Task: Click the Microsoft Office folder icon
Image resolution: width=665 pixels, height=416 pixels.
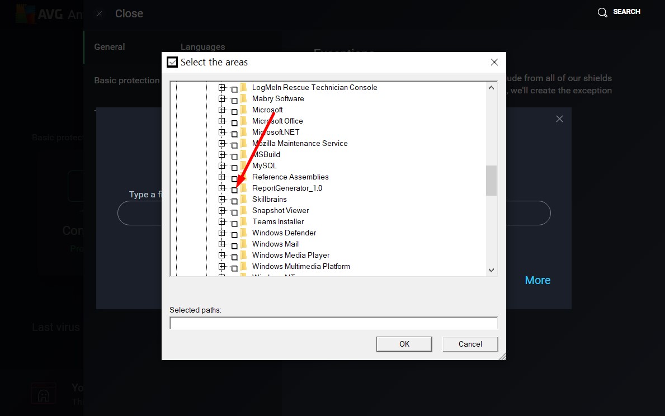Action: click(243, 121)
